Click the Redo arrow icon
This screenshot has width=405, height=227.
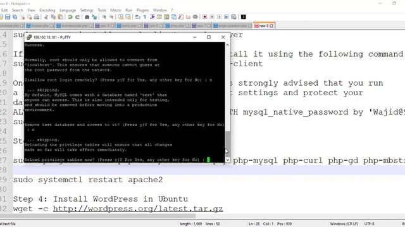(77, 17)
